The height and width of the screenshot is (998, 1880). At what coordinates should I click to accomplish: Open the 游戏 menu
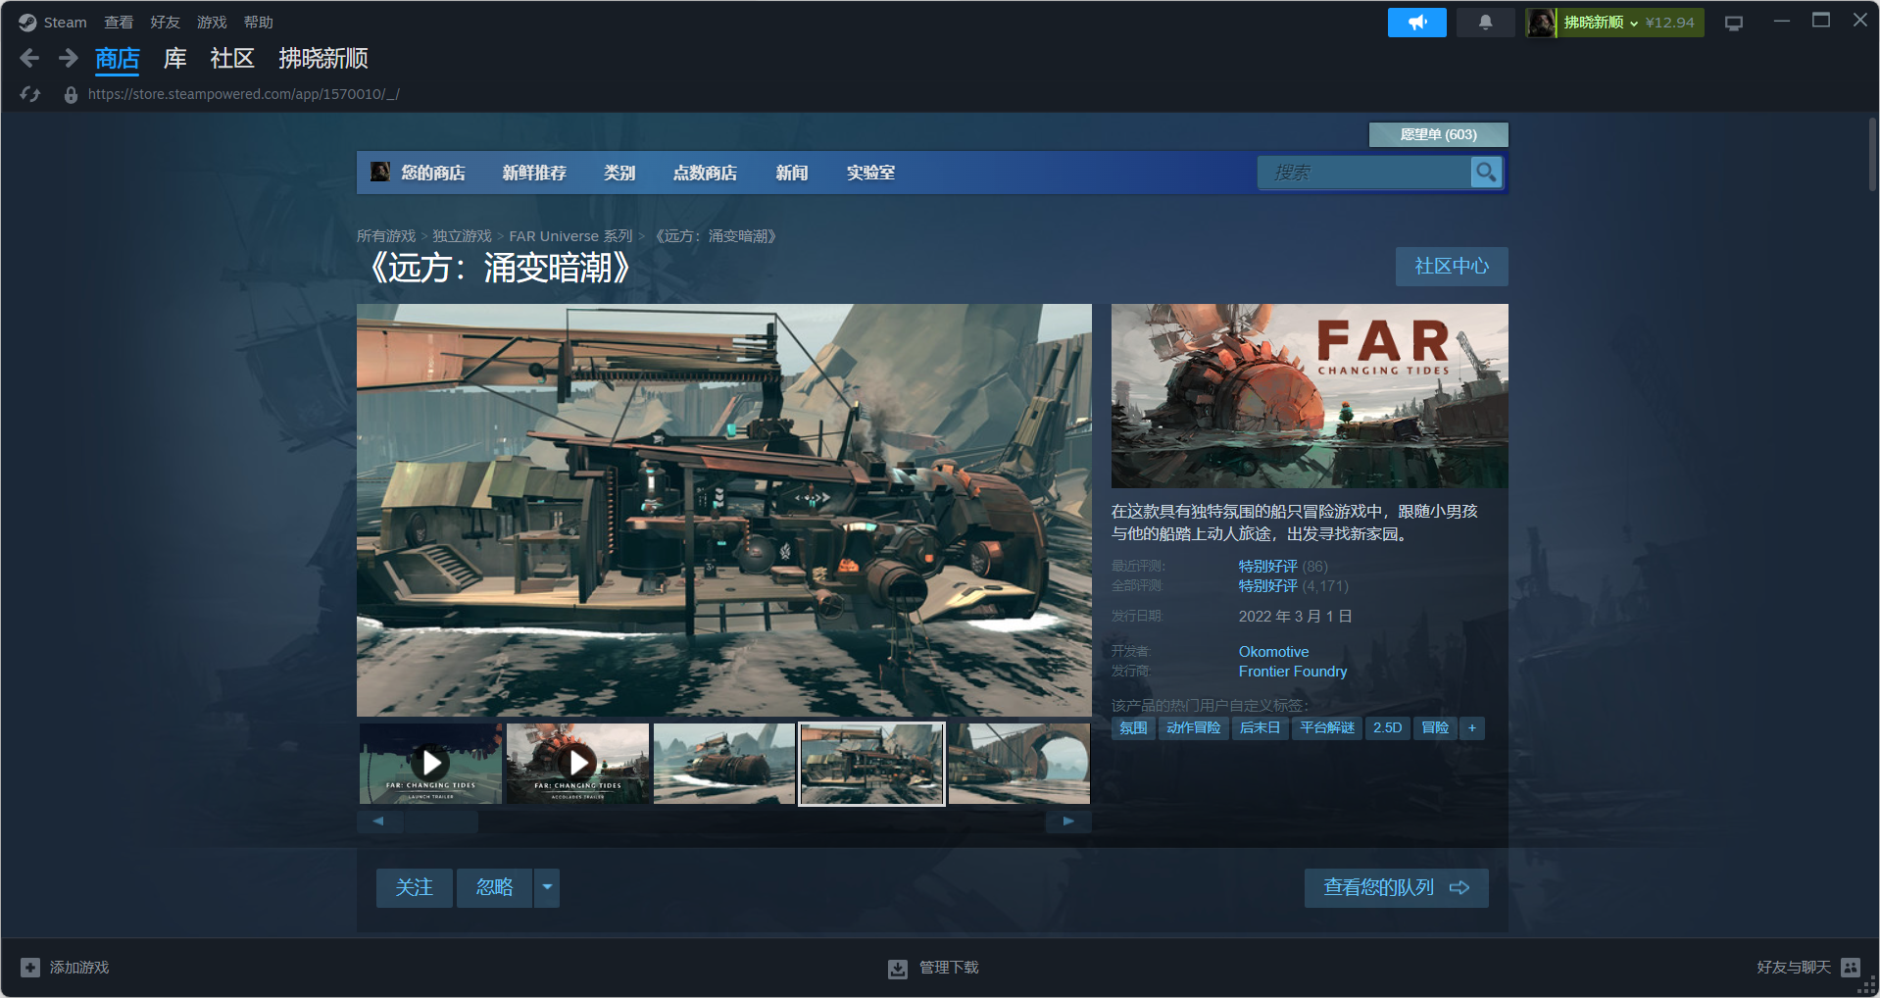point(212,22)
